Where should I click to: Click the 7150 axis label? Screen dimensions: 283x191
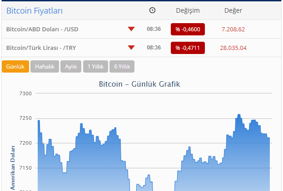point(25,168)
